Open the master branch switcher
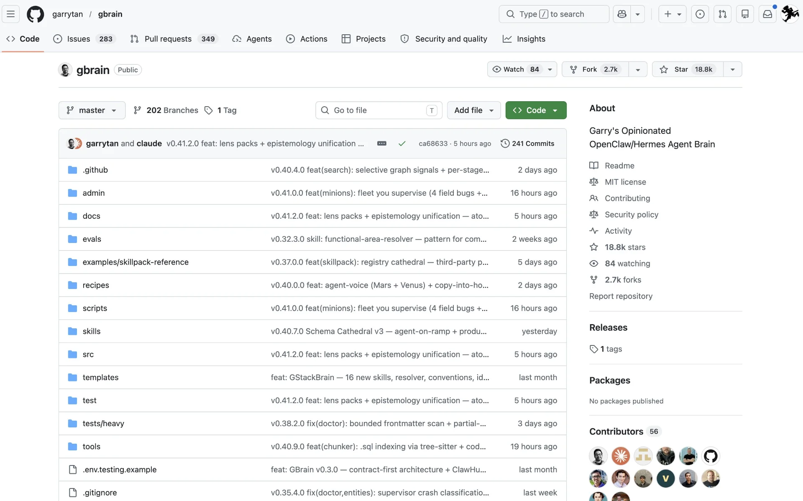 [92, 110]
